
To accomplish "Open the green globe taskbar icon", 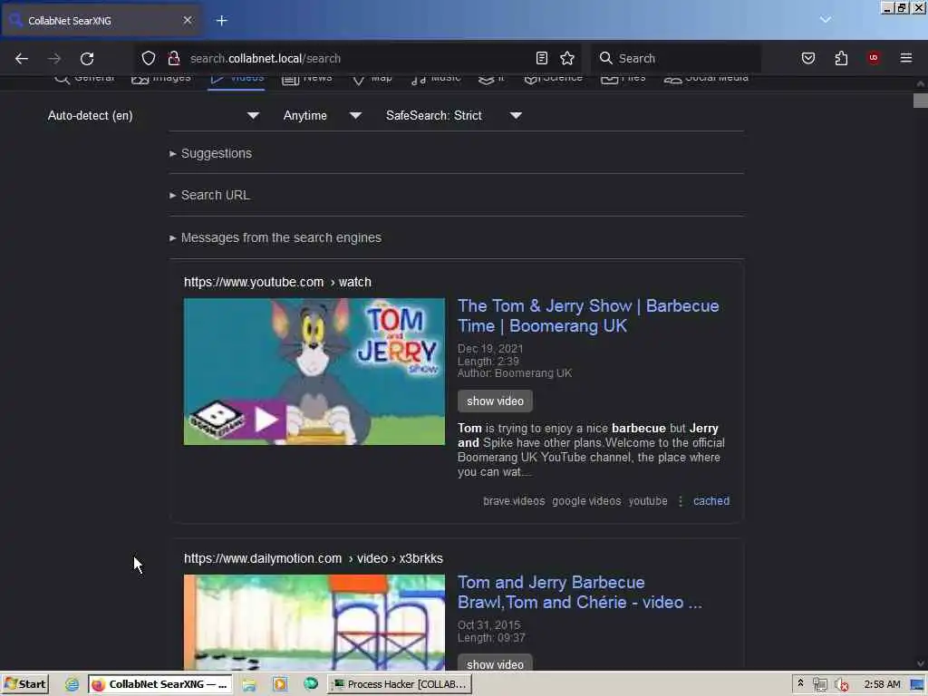I will tap(311, 684).
